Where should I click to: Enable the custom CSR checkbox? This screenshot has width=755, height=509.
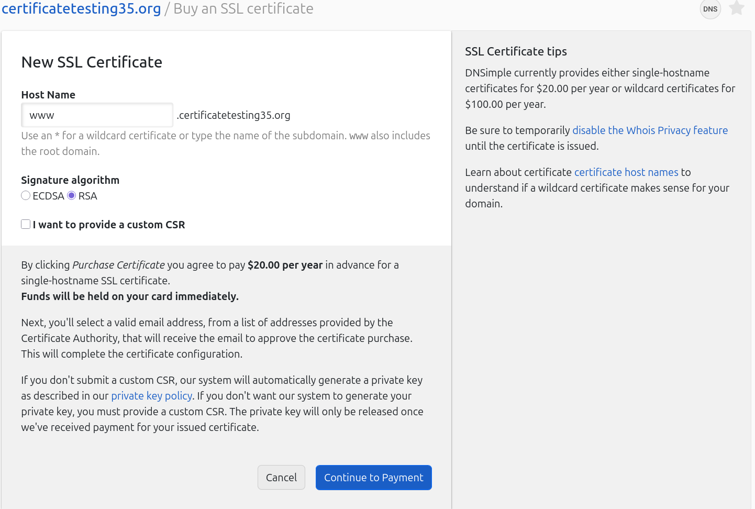(26, 225)
